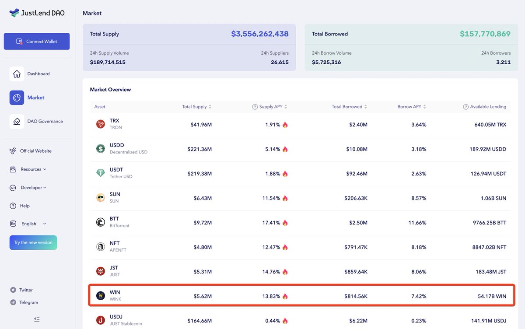
Task: Click the Asset column header
Action: [x=100, y=107]
